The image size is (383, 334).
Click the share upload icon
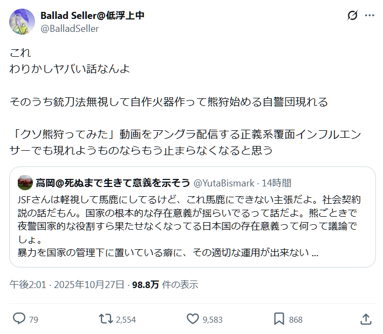pyautogui.click(x=365, y=319)
